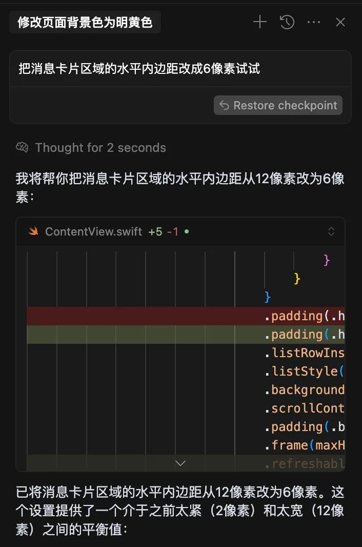The height and width of the screenshot is (547, 362).
Task: Expand diff with bottom chevron
Action: pos(180,463)
